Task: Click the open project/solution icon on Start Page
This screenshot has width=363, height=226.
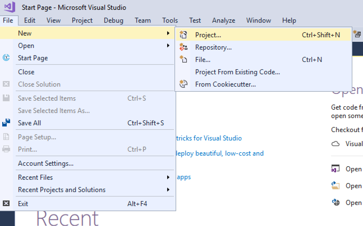Action: click(x=336, y=169)
